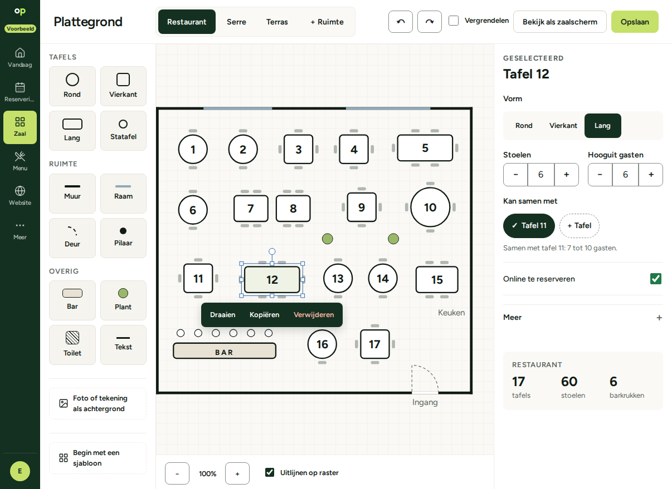The image size is (672, 489).
Task: Add a new room with + Ruimte
Action: click(x=327, y=22)
